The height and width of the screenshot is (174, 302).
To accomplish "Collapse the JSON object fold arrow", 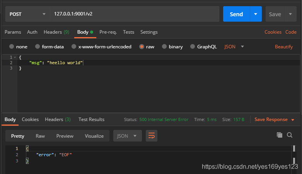I will tap(15, 57).
